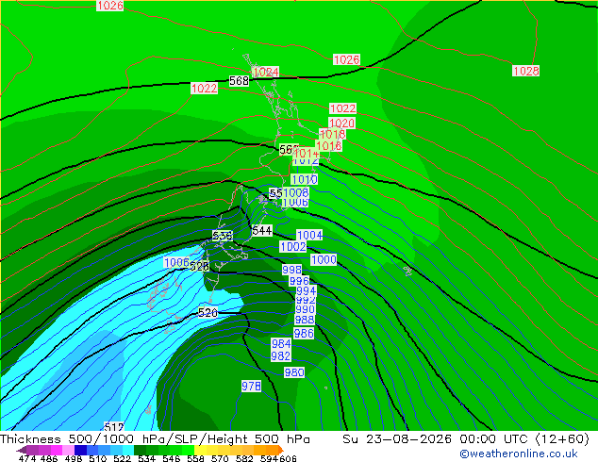Click the blue 996 isobar label
Image resolution: width=598 pixels, height=462 pixels.
299,281
